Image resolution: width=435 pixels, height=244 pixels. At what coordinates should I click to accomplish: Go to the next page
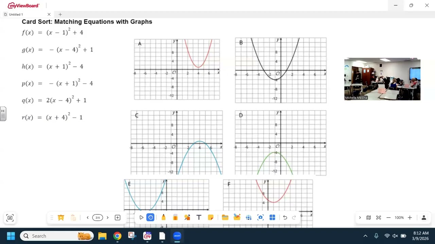pyautogui.click(x=107, y=218)
